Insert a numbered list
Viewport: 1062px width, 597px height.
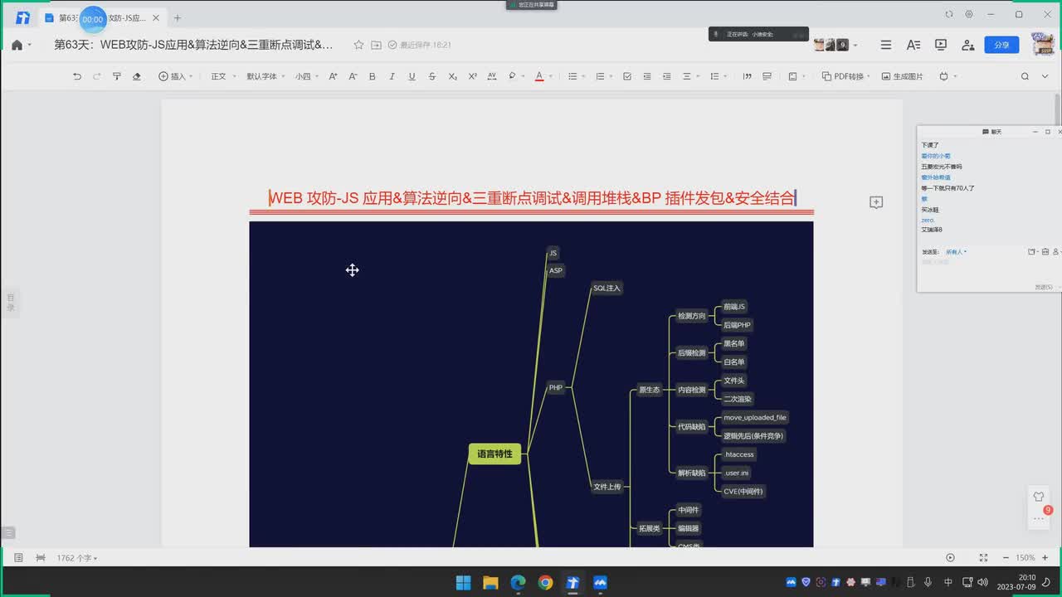pyautogui.click(x=600, y=76)
